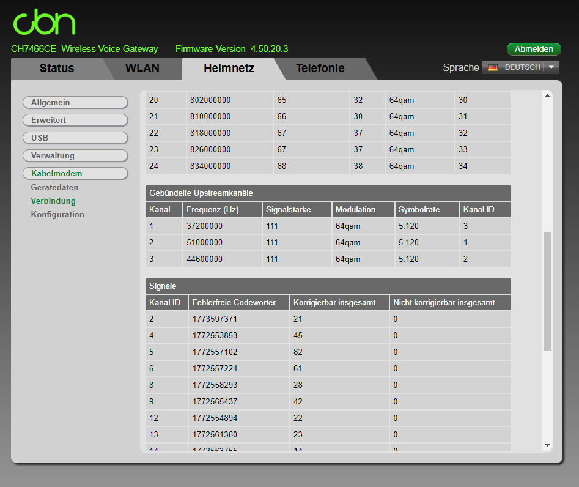Click the scrollbar up arrow
Screen dimensions: 579x487
548,95
